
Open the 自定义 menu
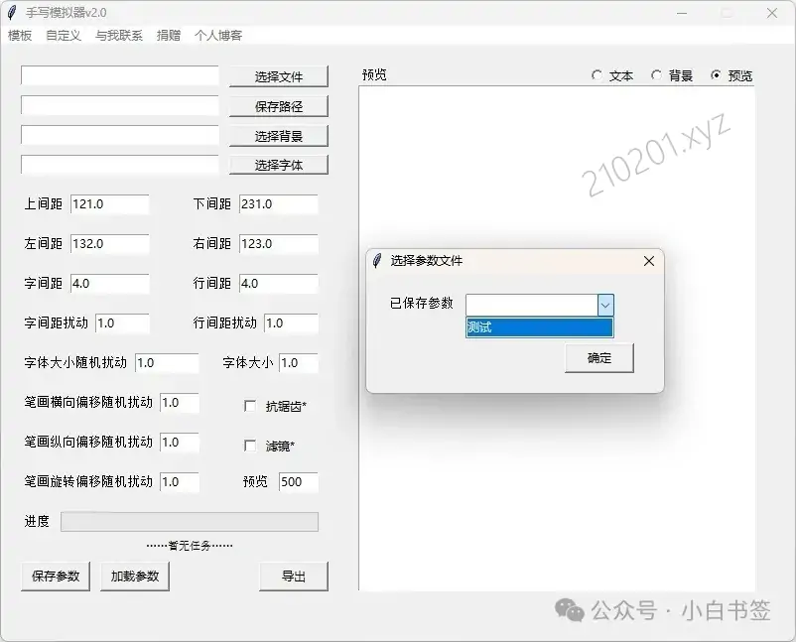click(x=64, y=35)
